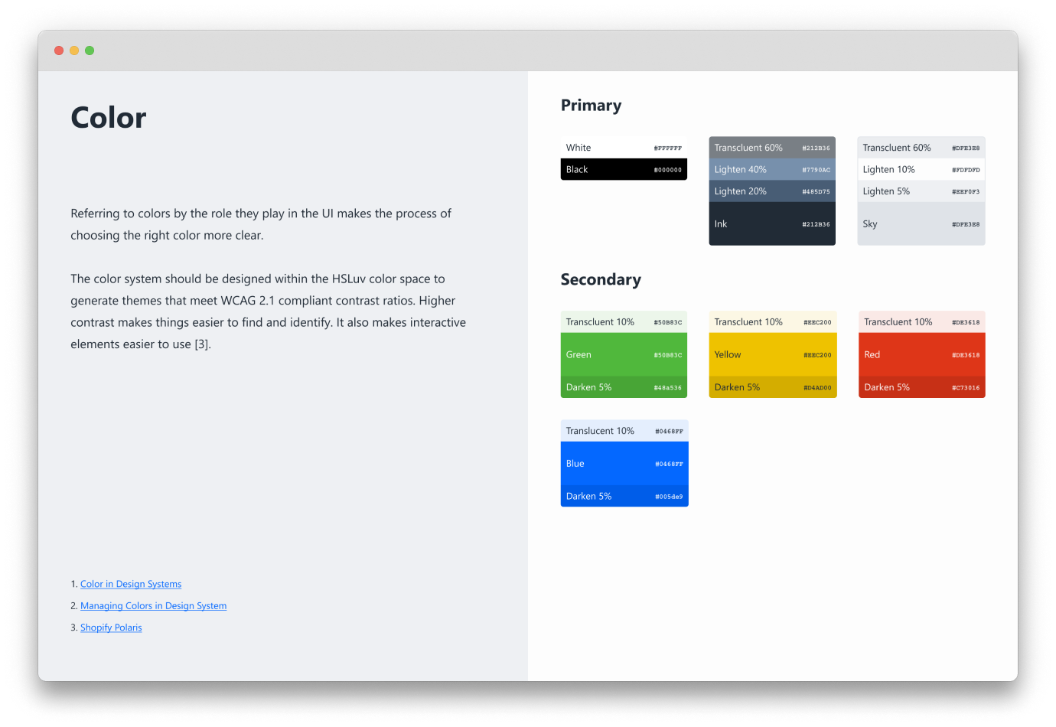Choose the Darken 5% blue swatch
The width and height of the screenshot is (1056, 727).
(624, 496)
